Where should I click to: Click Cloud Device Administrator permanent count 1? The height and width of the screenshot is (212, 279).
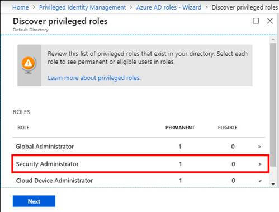coord(181,181)
